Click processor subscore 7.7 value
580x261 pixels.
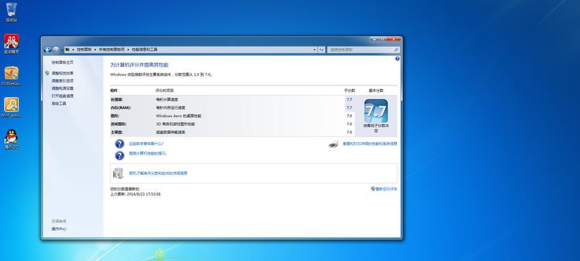[349, 100]
